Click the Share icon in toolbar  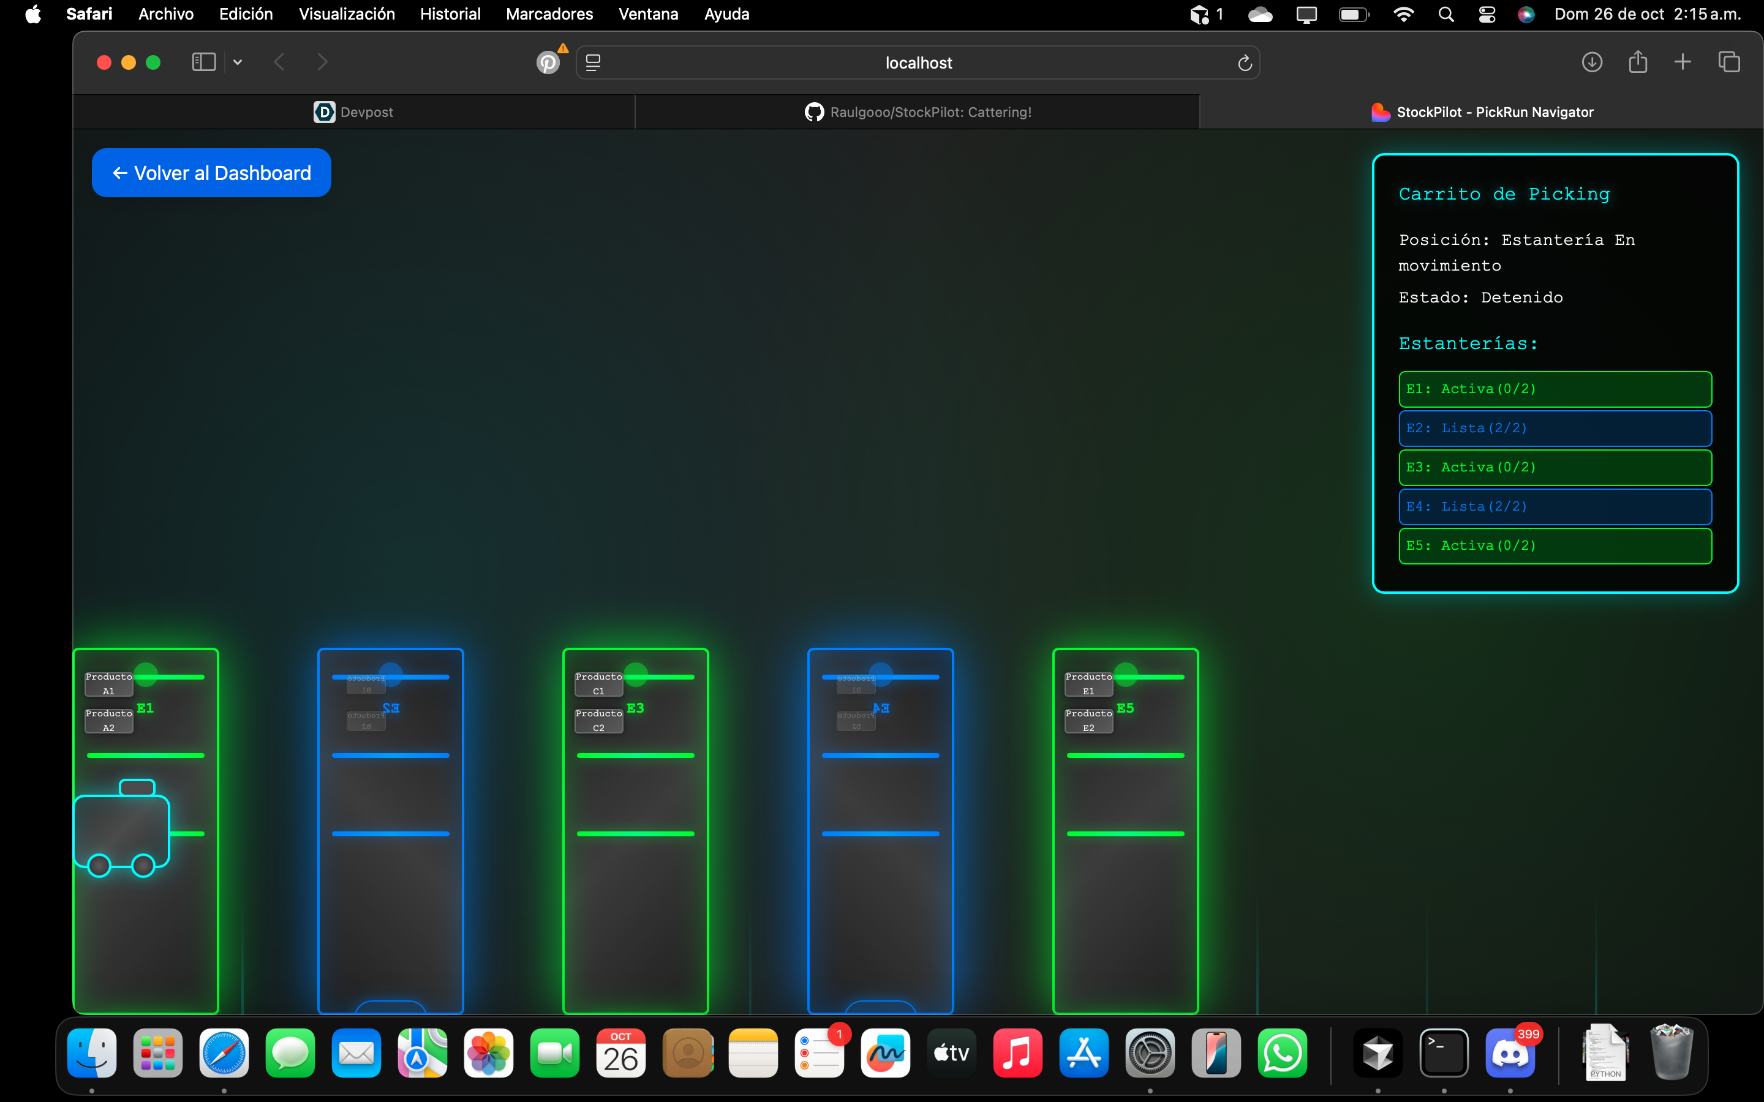1637,62
